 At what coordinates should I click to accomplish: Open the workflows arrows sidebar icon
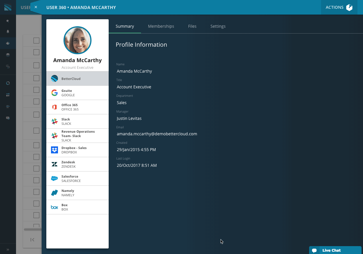coord(8,66)
